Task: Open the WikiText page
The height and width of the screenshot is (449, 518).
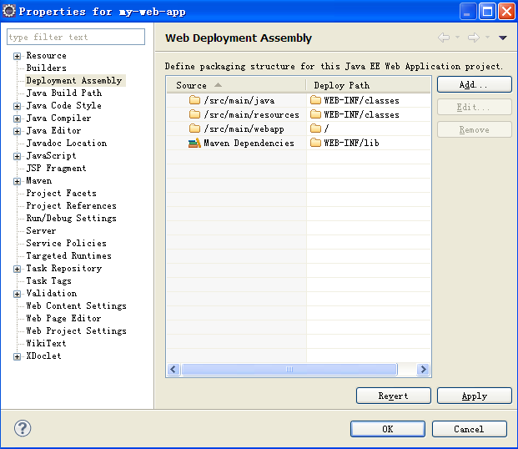Action: (46, 343)
